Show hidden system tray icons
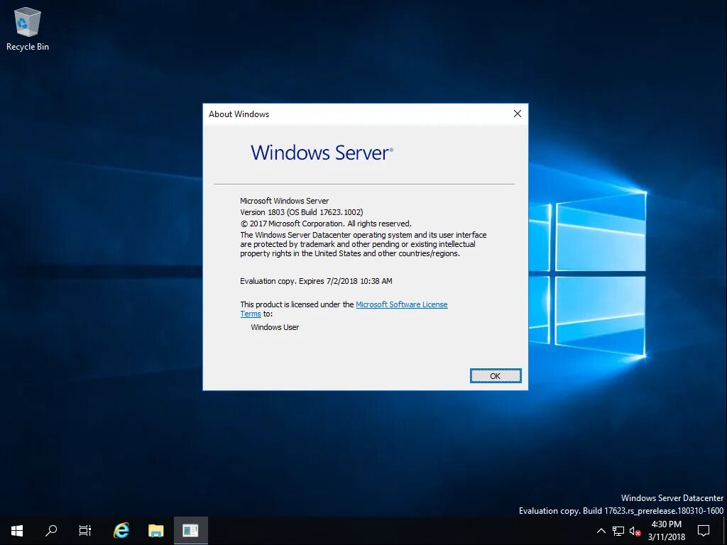 coord(601,531)
